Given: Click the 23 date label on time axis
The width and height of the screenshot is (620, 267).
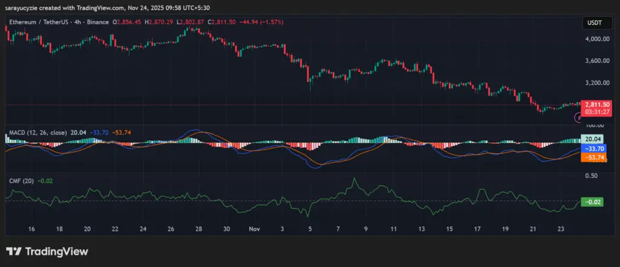Looking at the screenshot, I should click(x=561, y=229).
